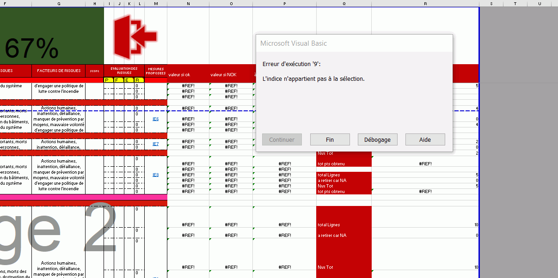Click the Aide button for help
Viewport: 558px width, 278px height.
point(425,139)
